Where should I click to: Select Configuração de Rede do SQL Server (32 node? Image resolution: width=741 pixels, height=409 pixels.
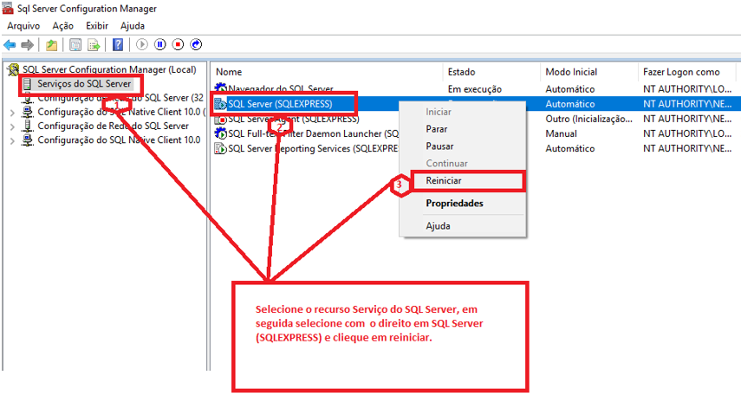point(120,98)
